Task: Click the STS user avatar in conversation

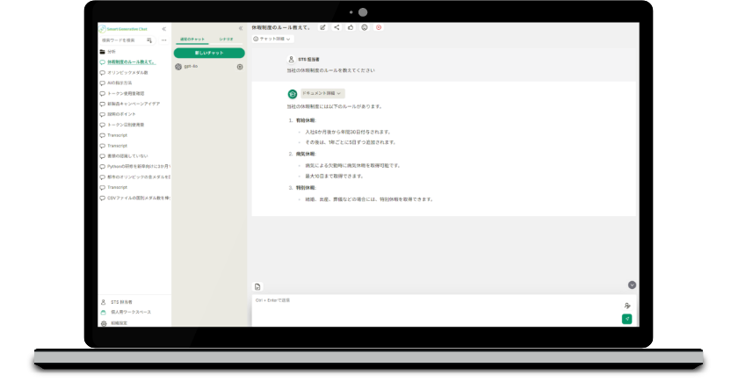Action: click(292, 60)
